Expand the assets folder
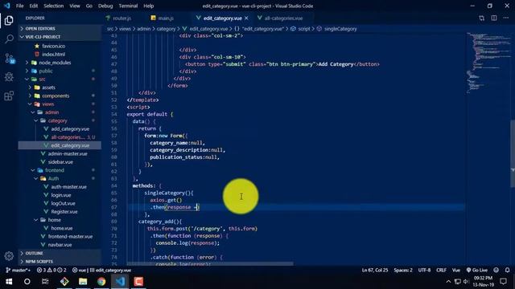515x289 pixels. [x=48, y=88]
